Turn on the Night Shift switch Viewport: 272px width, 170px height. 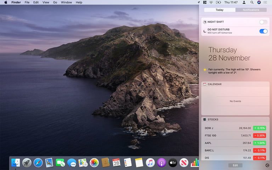(x=263, y=22)
